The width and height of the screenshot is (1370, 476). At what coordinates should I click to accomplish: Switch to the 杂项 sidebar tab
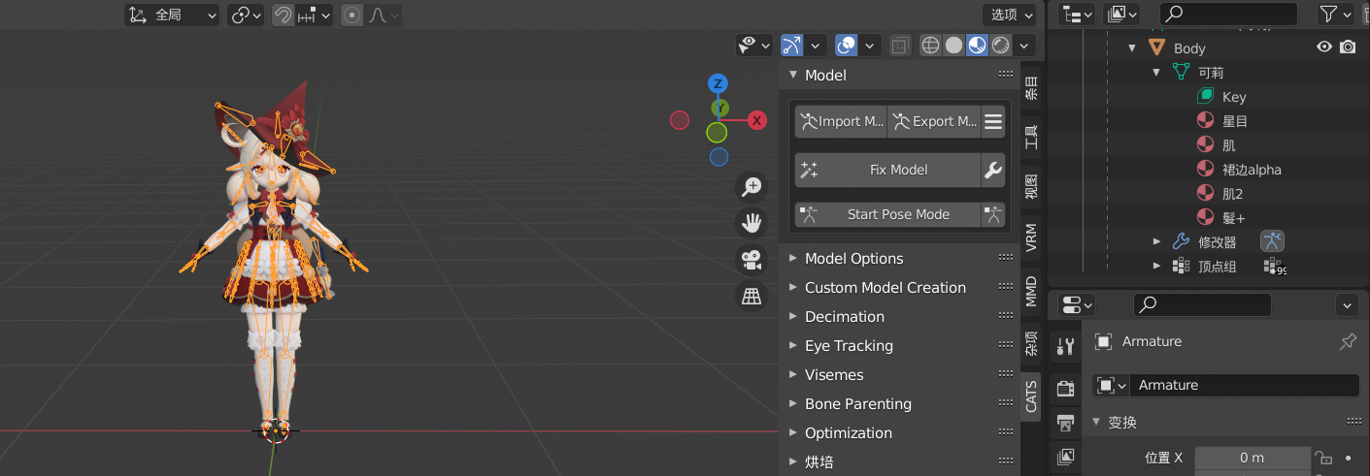click(x=1031, y=343)
